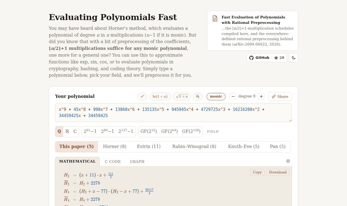
Task: Increase the polynomial degree
Action: [261, 96]
